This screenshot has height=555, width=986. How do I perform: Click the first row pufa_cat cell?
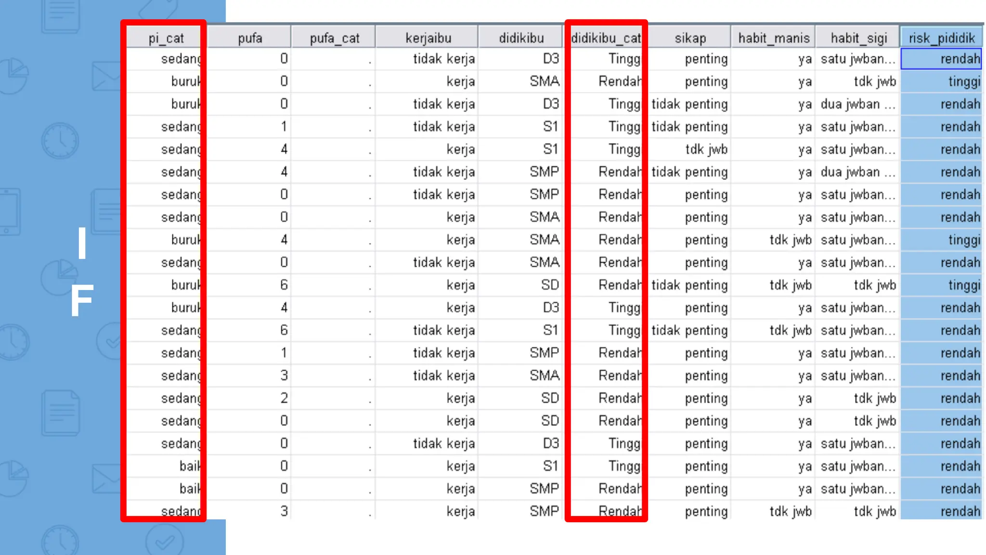tap(334, 59)
